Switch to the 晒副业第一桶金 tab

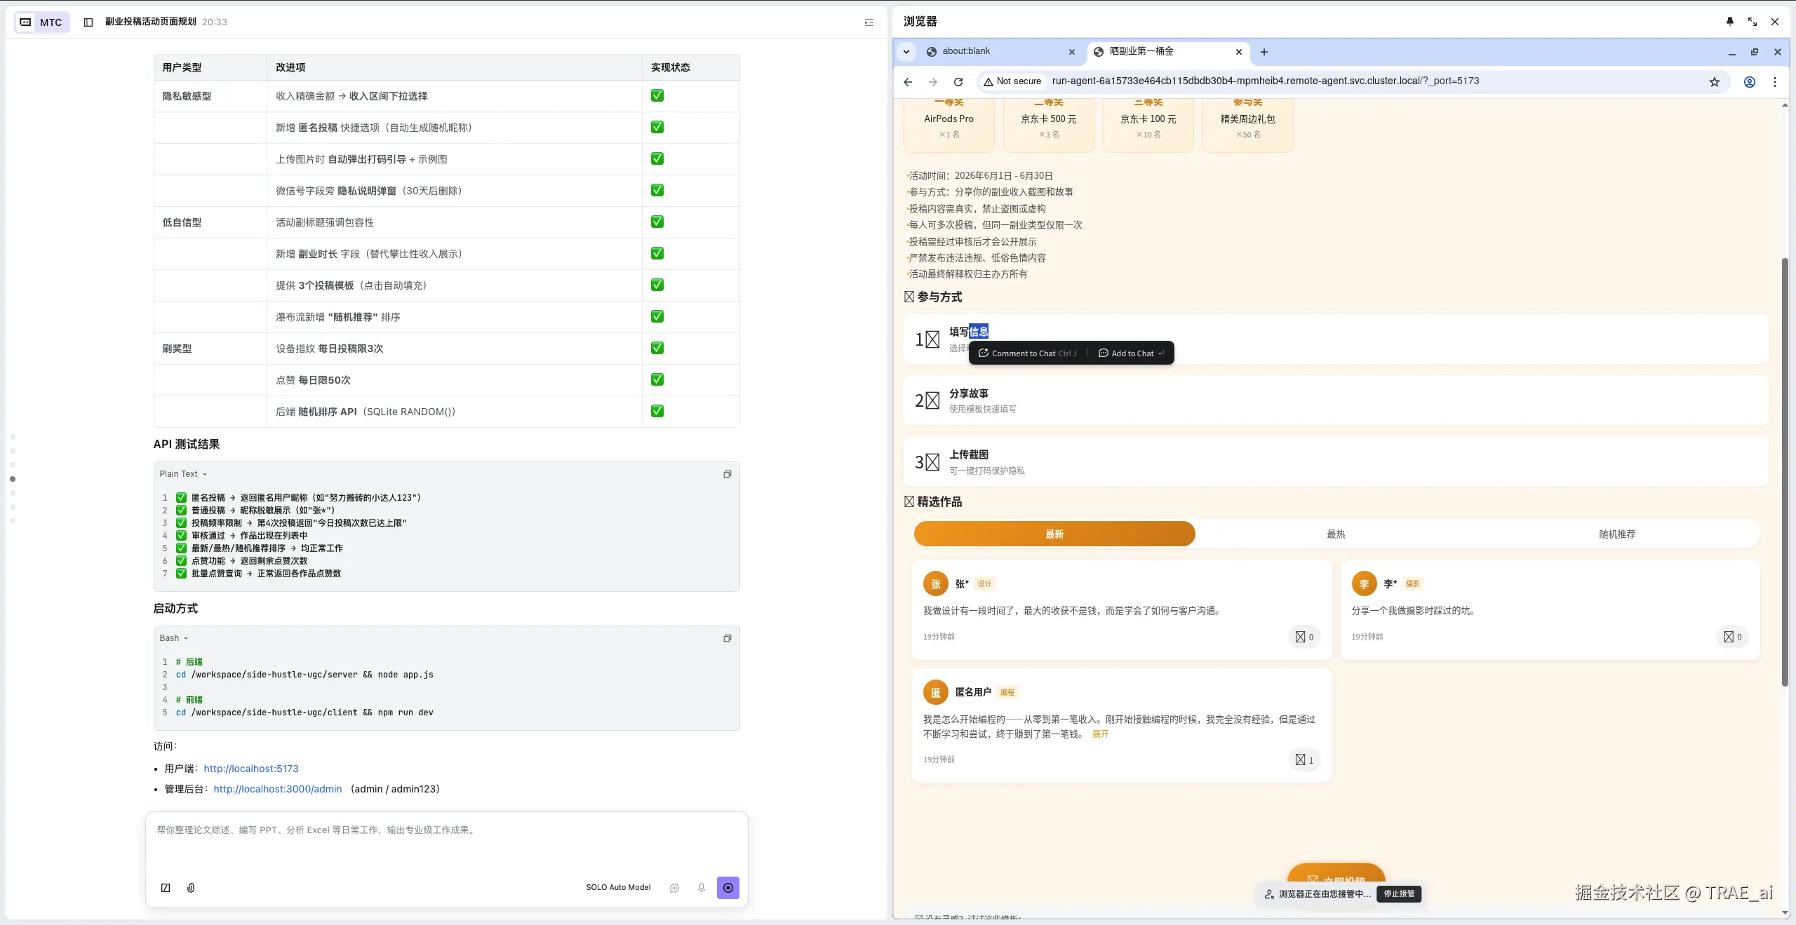point(1158,51)
